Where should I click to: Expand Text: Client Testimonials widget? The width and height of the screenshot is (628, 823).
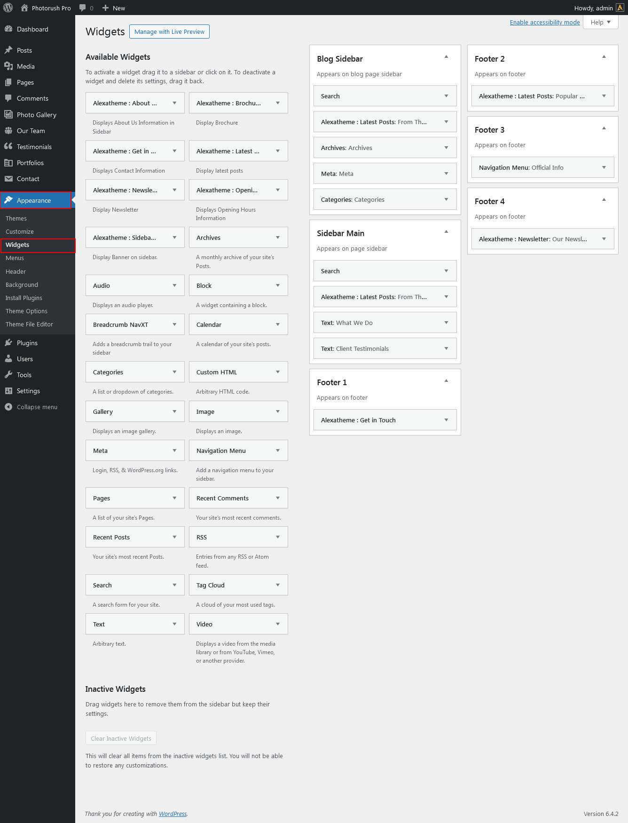click(x=446, y=348)
